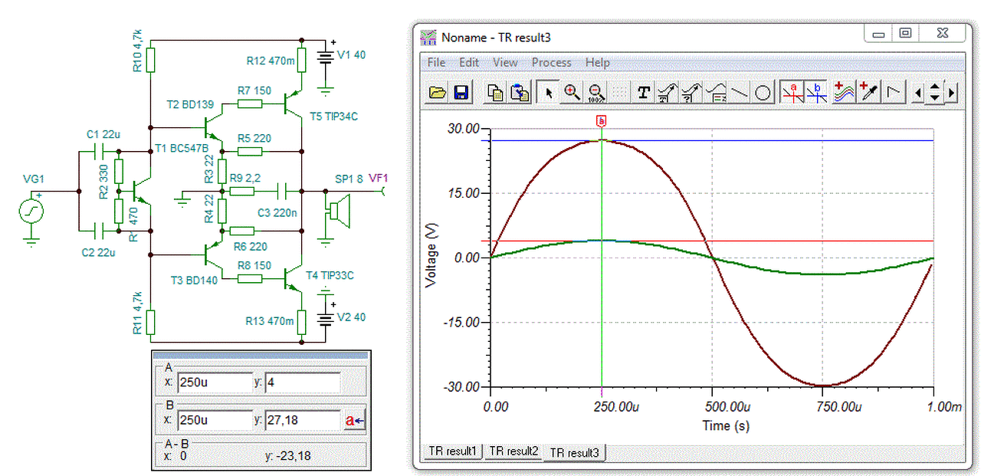Click the TR result3 window title icon
Viewport: 981px width, 476px height.
(x=429, y=37)
